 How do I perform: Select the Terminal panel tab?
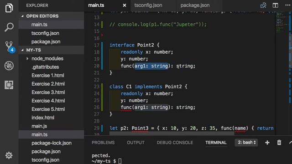[216, 143]
